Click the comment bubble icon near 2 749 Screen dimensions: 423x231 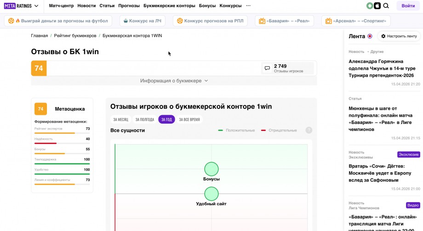click(267, 68)
